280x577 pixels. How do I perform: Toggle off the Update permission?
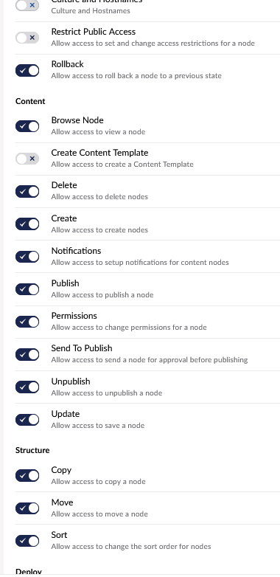pos(27,420)
